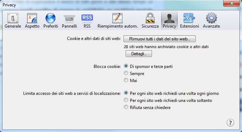Open the Avanzate gear icon

coord(211,18)
